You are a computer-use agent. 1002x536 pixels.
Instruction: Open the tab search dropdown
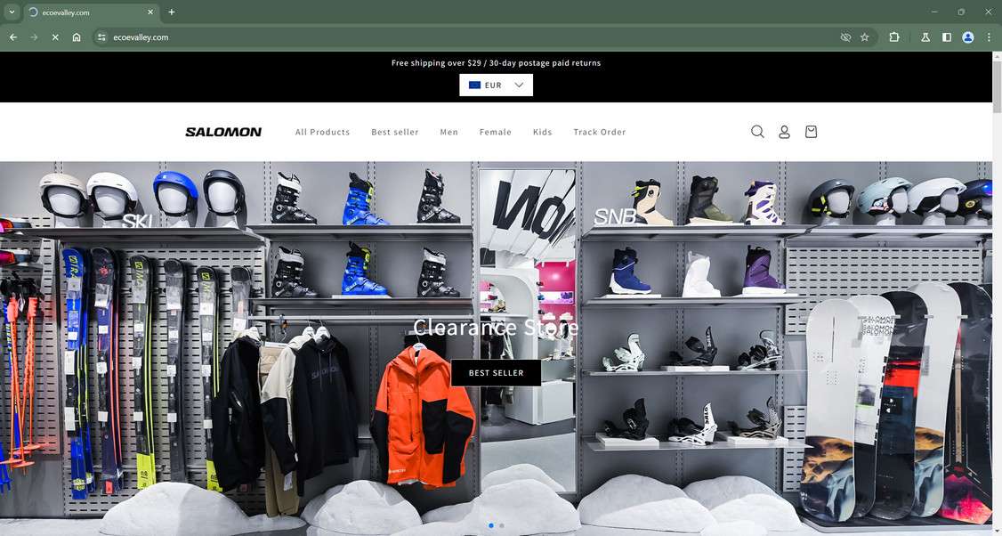click(x=12, y=12)
